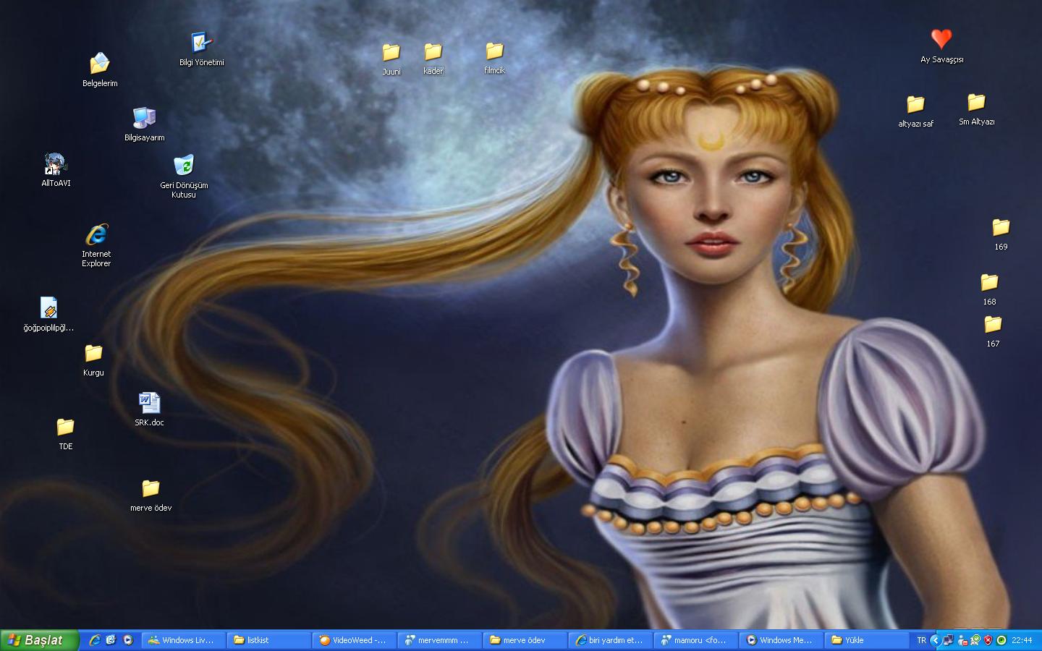Switch to the listkist folder window
Screen dimensions: 1042x651
point(269,640)
